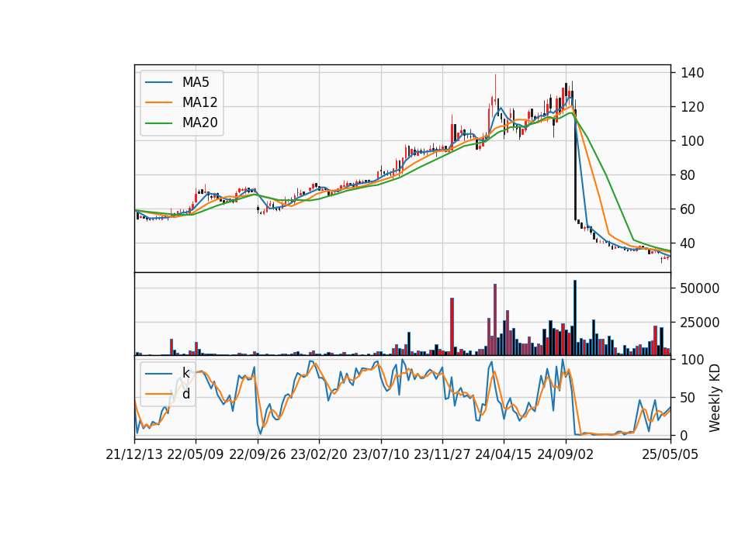The height and width of the screenshot is (535, 745).
Task: Click the MA12 legend label
Action: 199,102
